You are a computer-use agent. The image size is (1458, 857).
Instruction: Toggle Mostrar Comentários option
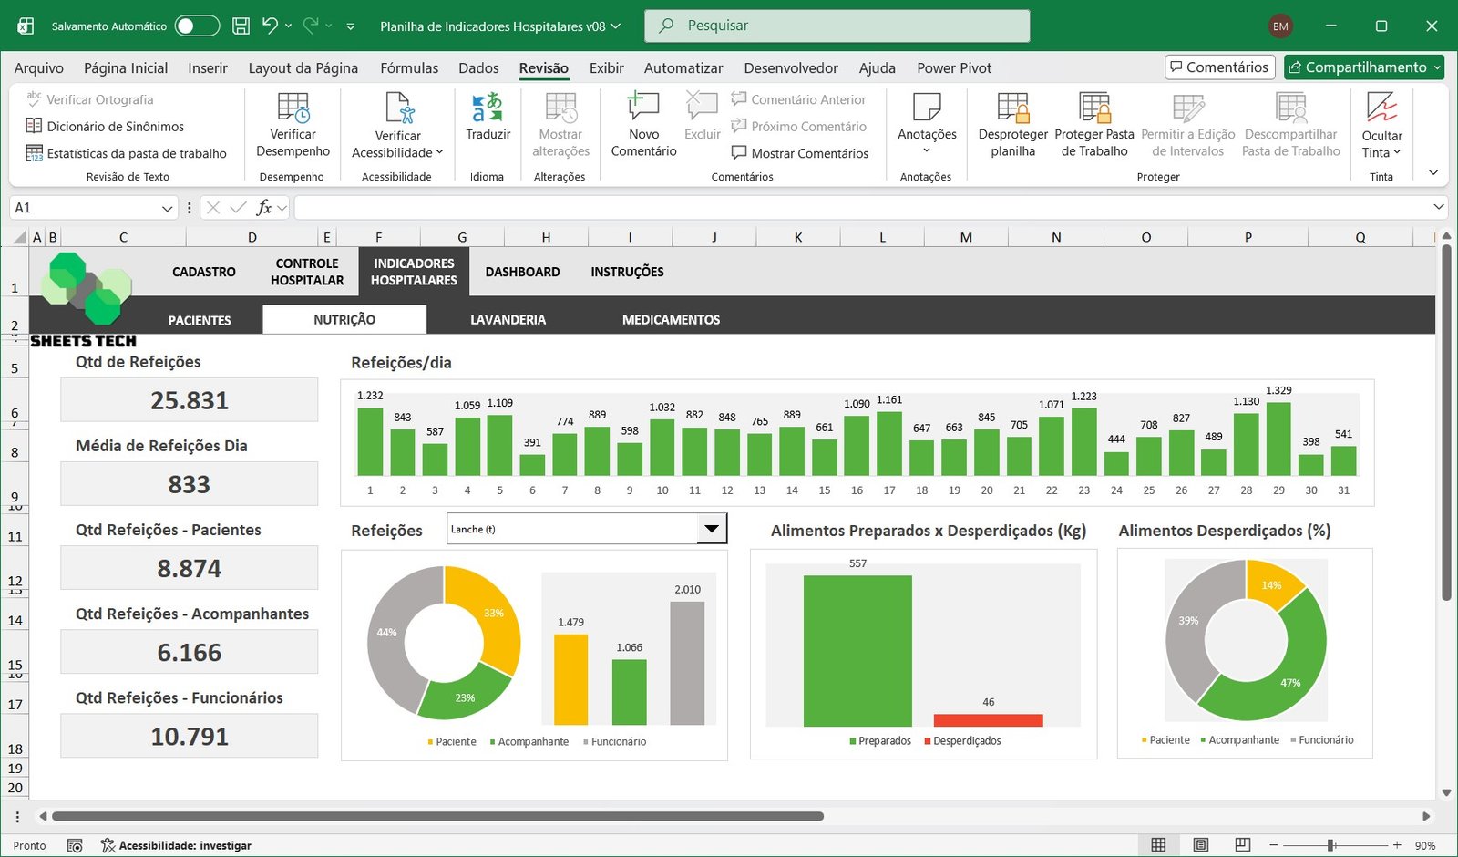(x=799, y=153)
